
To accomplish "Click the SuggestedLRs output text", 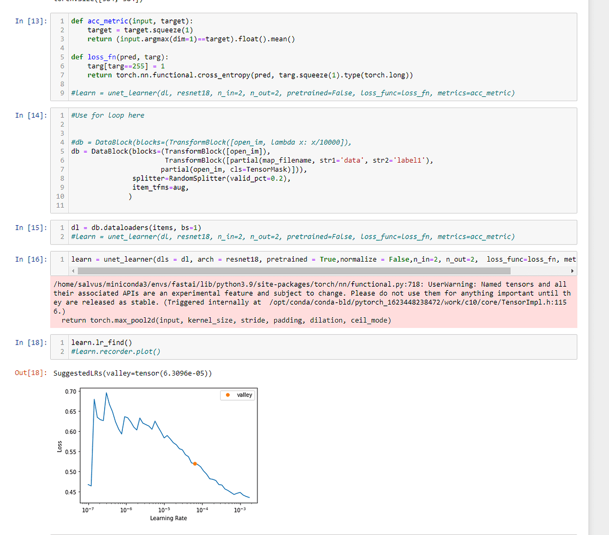I will point(131,373).
